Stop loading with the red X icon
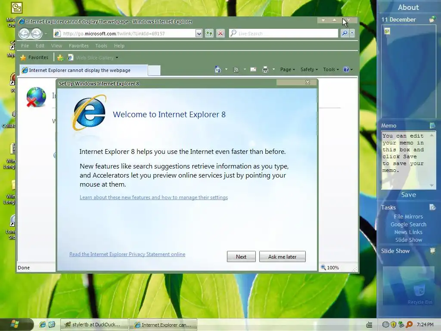This screenshot has width=441, height=331. (220, 34)
